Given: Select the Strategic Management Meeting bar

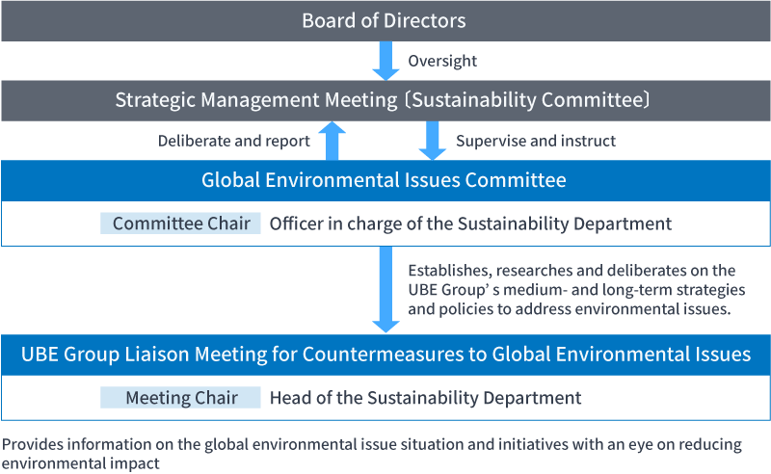Looking at the screenshot, I should point(385,100).
